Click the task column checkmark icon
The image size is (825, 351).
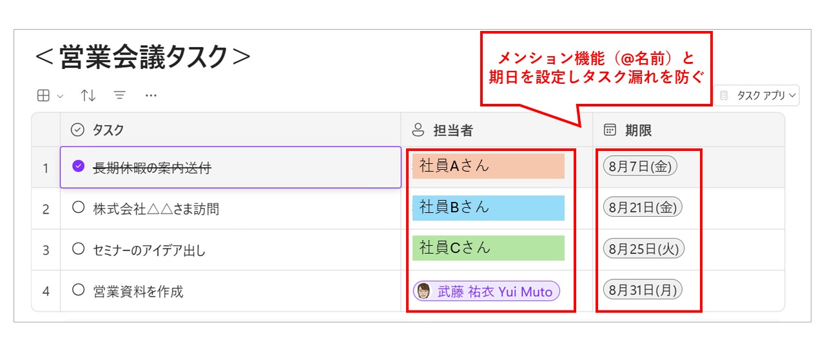tap(77, 130)
